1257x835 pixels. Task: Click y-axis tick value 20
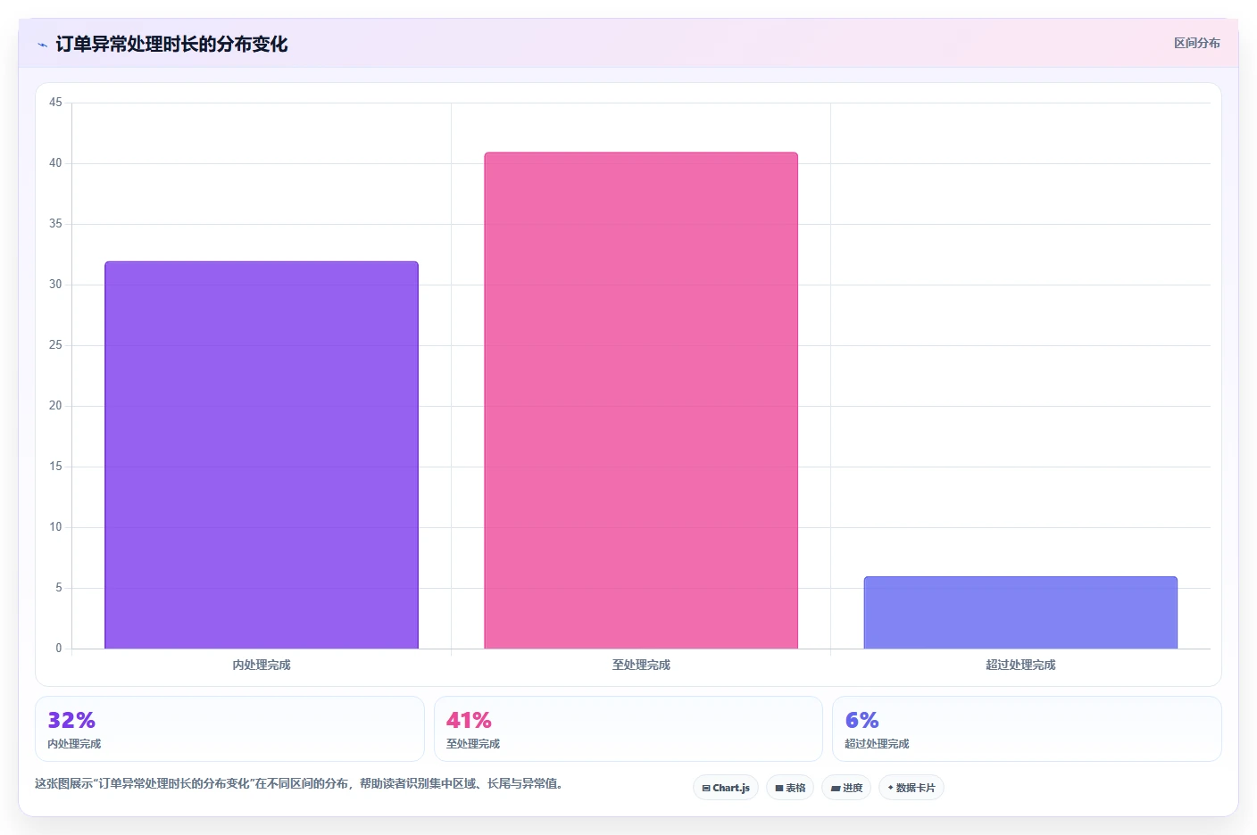click(55, 406)
